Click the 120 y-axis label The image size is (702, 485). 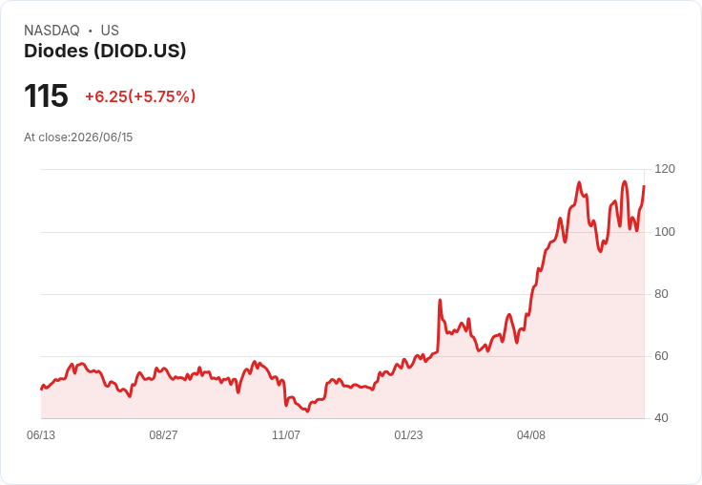(x=665, y=169)
